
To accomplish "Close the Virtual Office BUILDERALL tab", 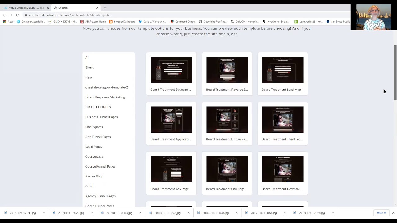I will click(48, 8).
